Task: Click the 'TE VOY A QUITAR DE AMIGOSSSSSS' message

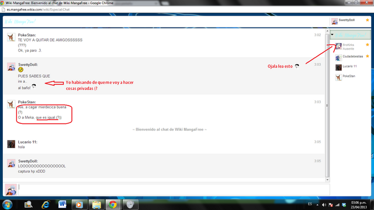Action: click(50, 40)
